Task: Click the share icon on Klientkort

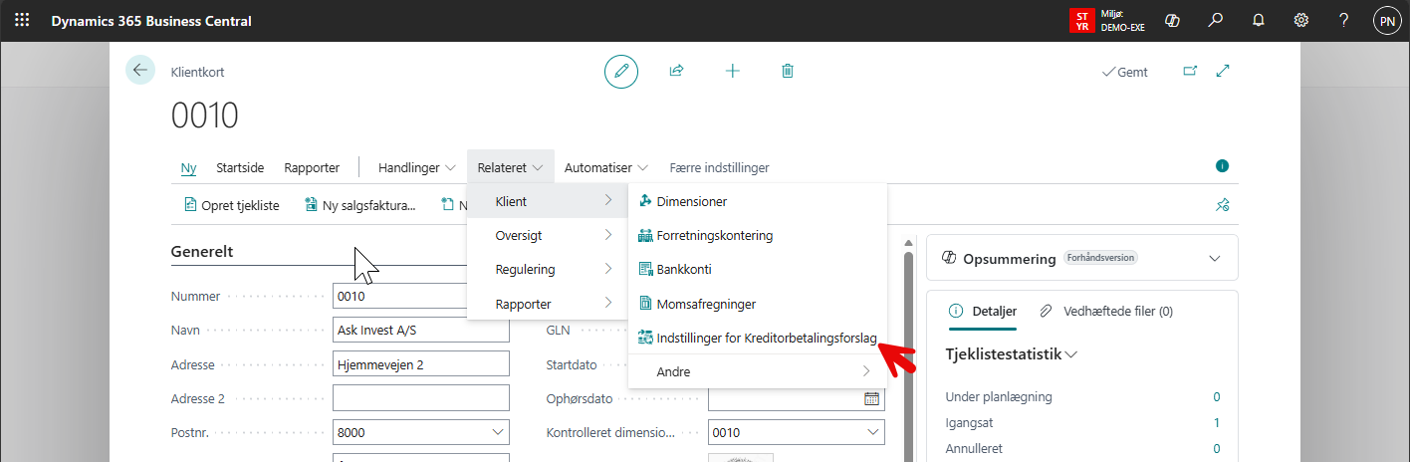Action: point(677,71)
